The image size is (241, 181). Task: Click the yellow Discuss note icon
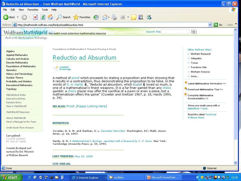(134, 17)
